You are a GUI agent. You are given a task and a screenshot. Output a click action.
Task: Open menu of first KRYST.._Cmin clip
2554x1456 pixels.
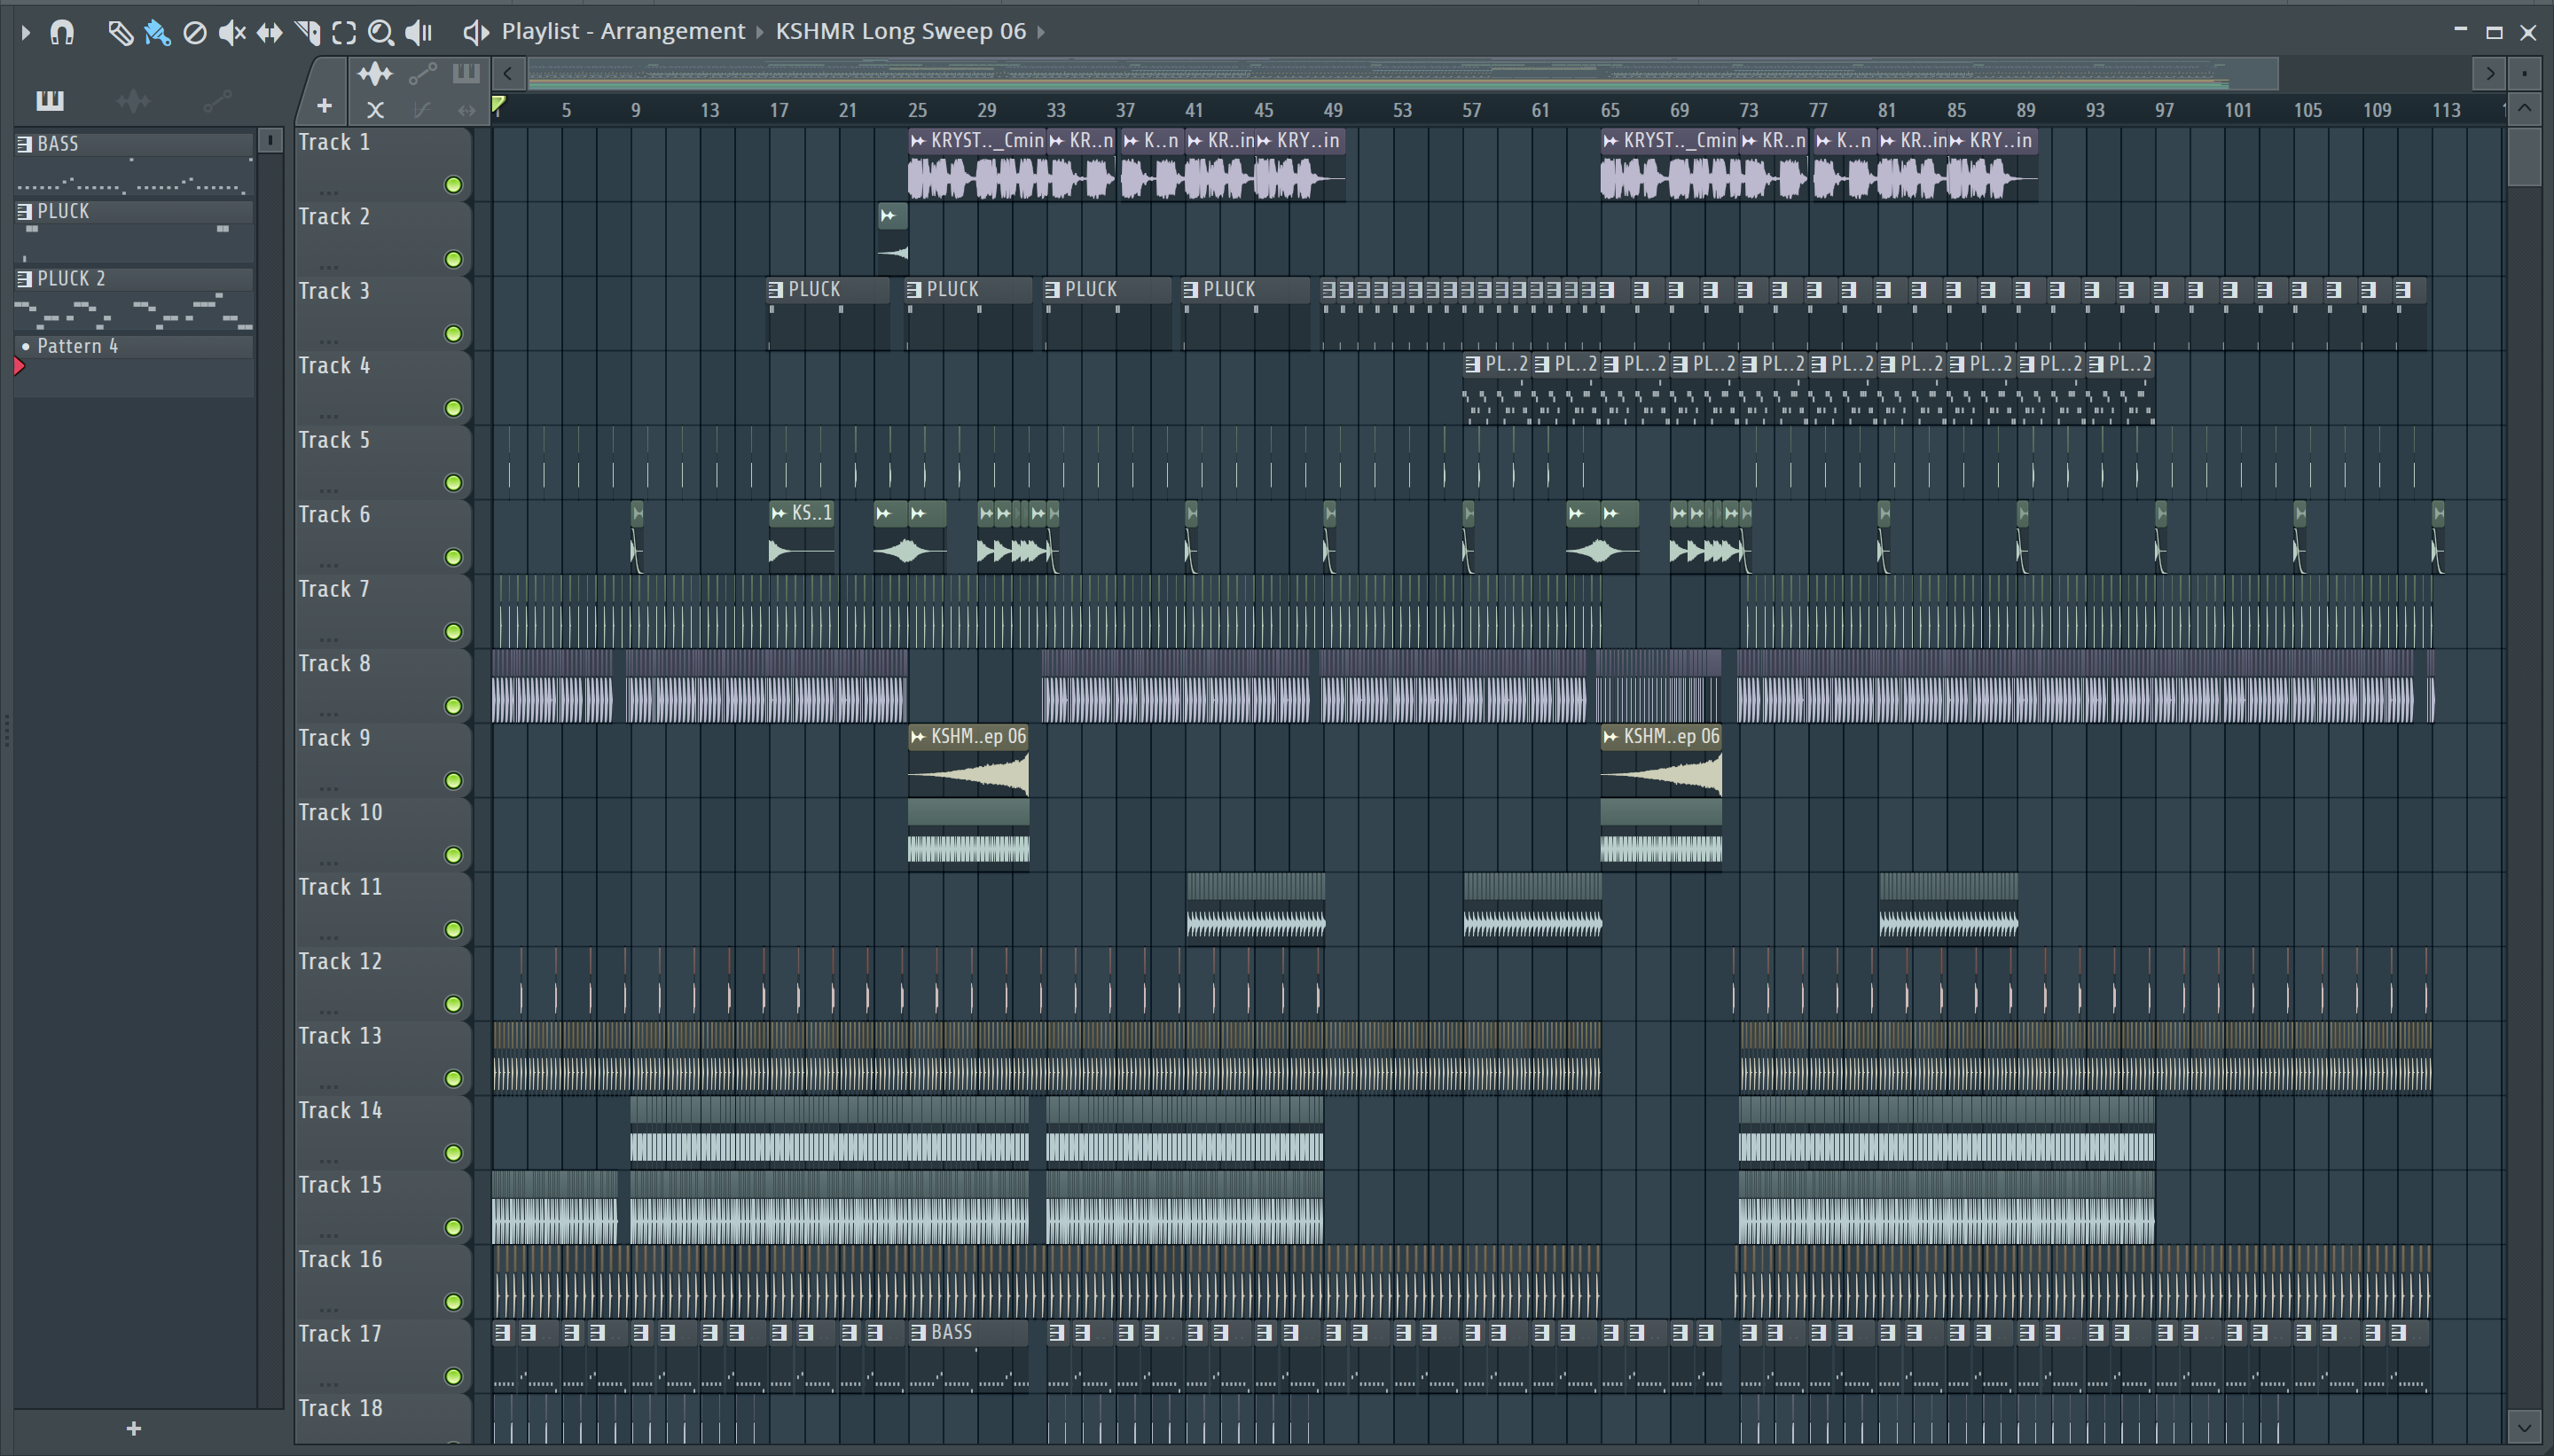click(918, 141)
